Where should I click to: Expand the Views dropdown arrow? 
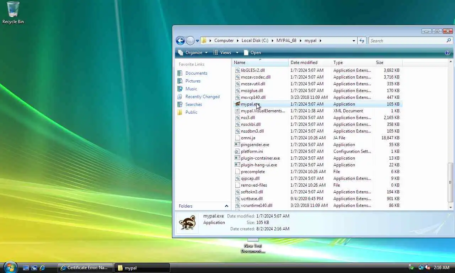pos(237,53)
